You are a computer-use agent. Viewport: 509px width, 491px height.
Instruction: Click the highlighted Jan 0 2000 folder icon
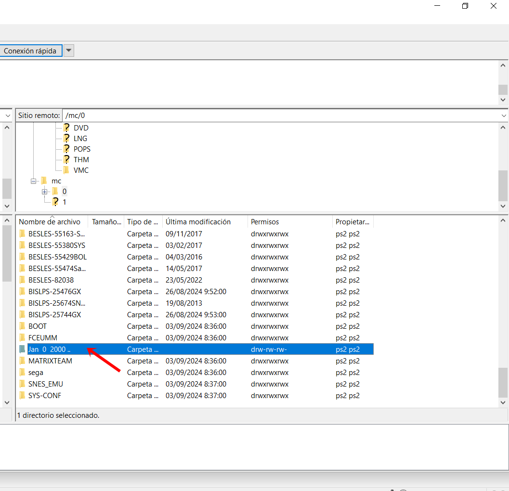(x=22, y=349)
